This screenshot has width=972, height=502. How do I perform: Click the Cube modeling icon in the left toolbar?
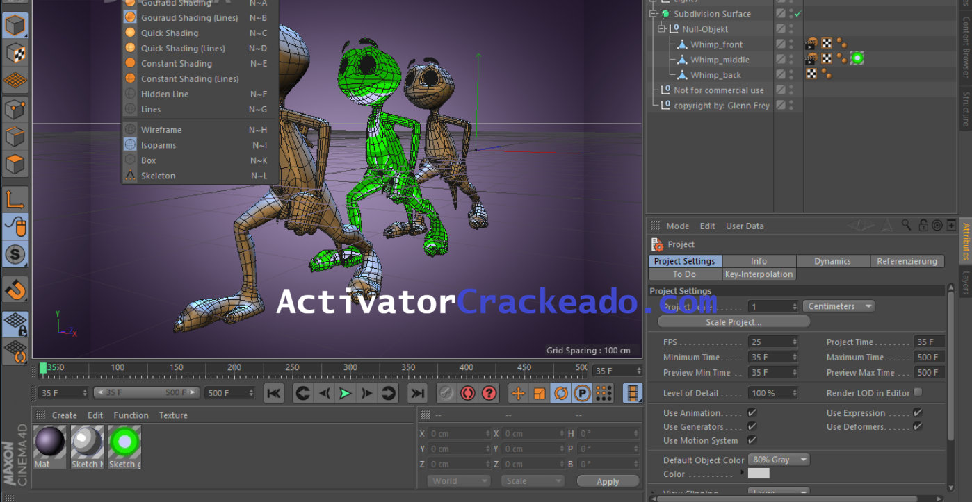click(15, 26)
